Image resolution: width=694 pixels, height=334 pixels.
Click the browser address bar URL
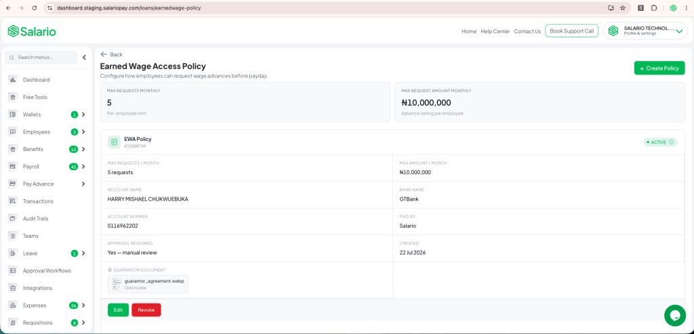(x=129, y=8)
